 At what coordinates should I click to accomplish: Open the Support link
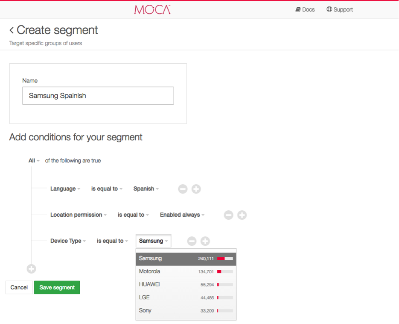pyautogui.click(x=340, y=9)
